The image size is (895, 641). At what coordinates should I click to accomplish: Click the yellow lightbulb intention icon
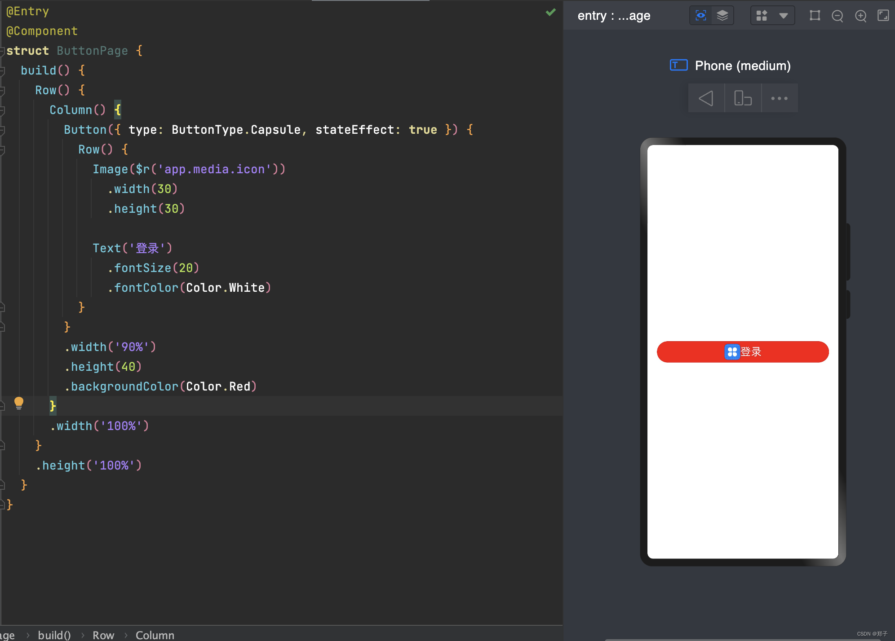point(19,403)
